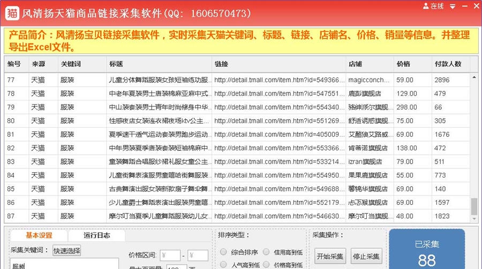Image resolution: width=482 pixels, height=269 pixels.
Task: Click the 停止采集 button
Action: click(x=366, y=256)
